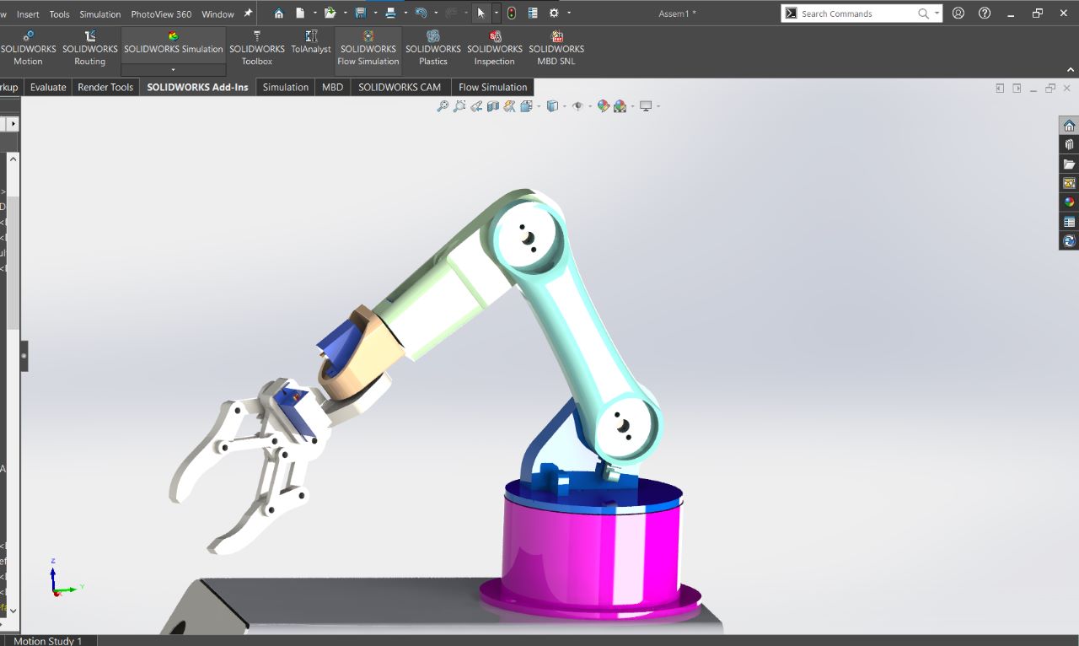Image resolution: width=1079 pixels, height=646 pixels.
Task: Click the Section View icon
Action: 493,106
